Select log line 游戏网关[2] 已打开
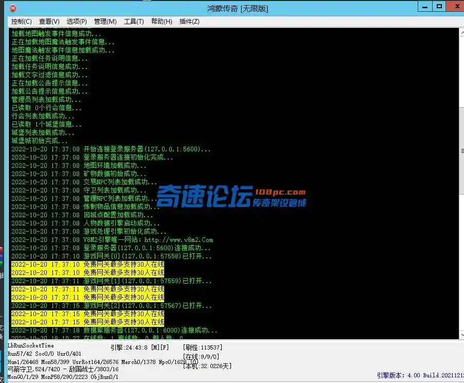The image size is (464, 383). [x=112, y=306]
